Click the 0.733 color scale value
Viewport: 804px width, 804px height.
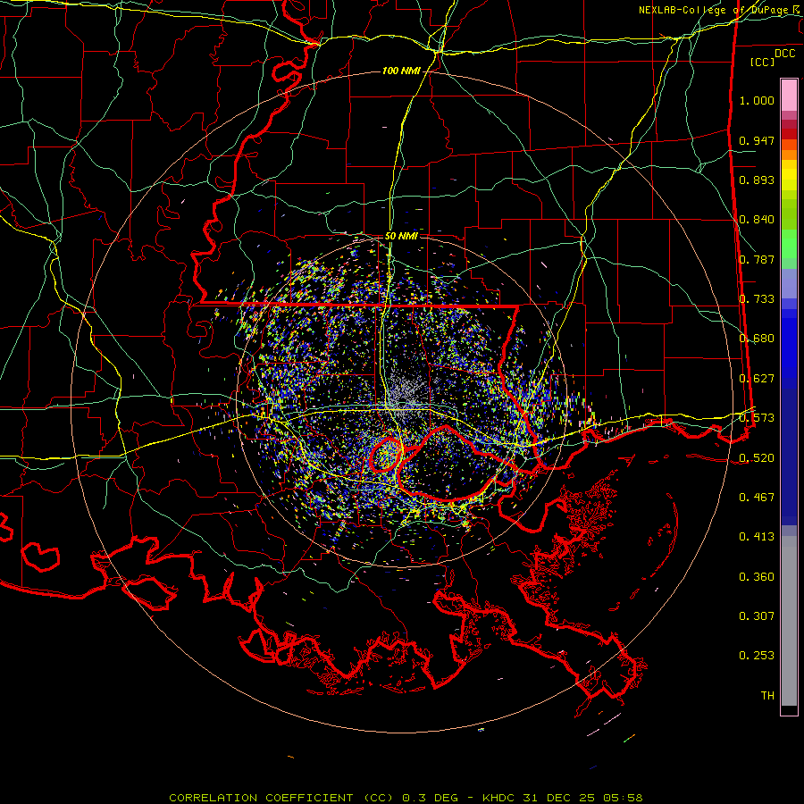click(757, 299)
